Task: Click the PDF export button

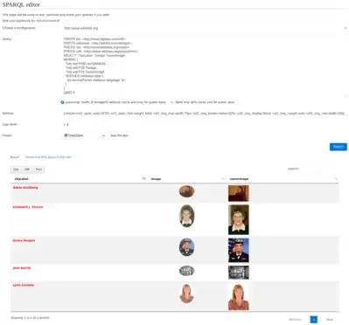Action: [x=27, y=169]
